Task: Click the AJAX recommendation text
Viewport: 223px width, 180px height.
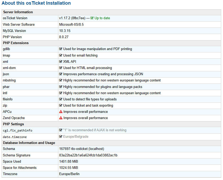Action: 95,130
